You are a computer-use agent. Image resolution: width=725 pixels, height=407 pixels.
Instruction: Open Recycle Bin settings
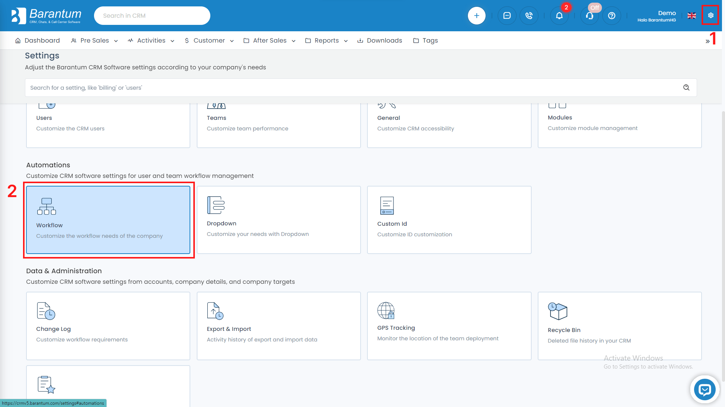pyautogui.click(x=620, y=326)
